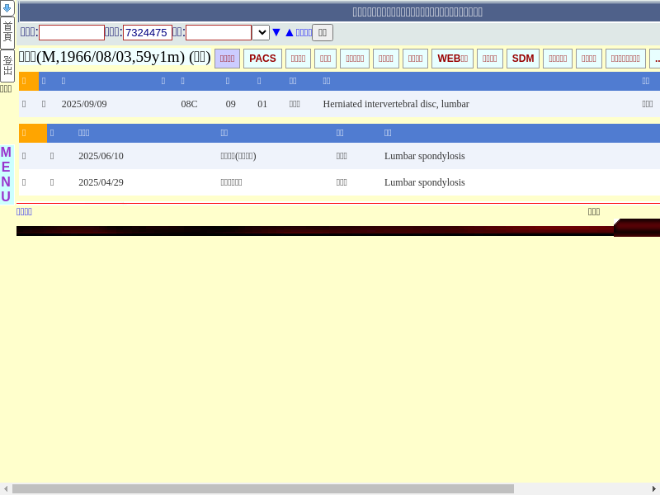The image size is (660, 495).
Task: Click the blue up triangle icon
Action: point(290,32)
